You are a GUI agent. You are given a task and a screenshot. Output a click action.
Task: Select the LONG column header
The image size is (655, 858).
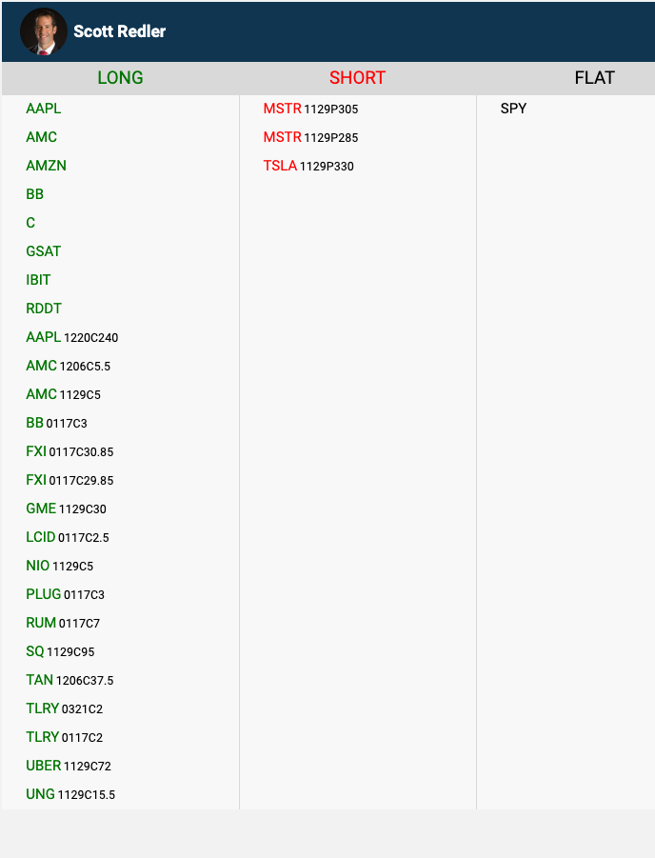pos(120,78)
